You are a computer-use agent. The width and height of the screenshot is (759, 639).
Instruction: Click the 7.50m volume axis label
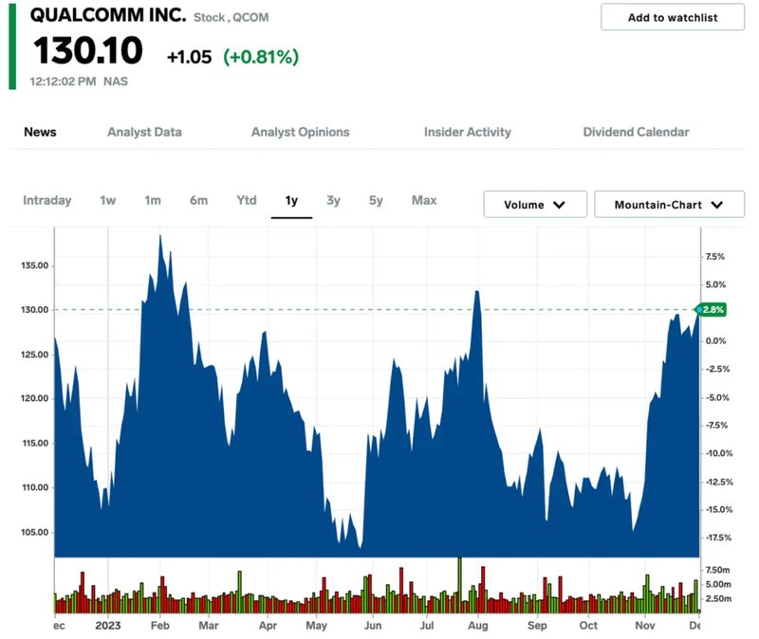(717, 570)
